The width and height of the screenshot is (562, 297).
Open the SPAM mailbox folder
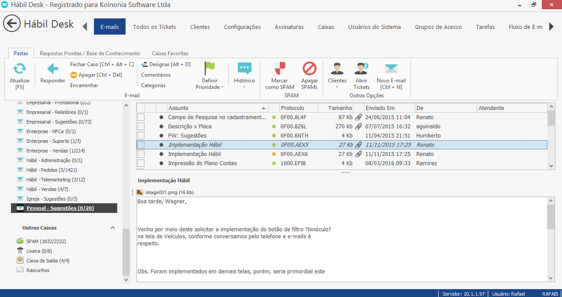pos(46,241)
